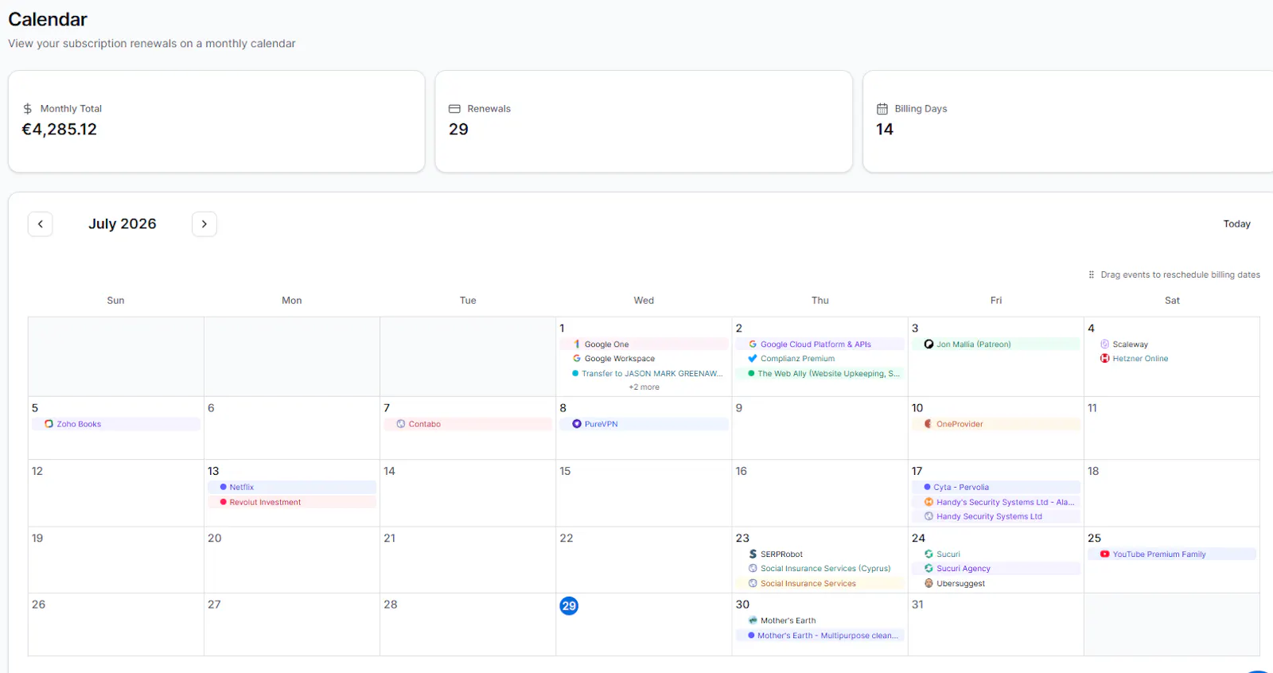This screenshot has height=673, width=1273.
Task: Jump to Today in the calendar
Action: tap(1237, 224)
